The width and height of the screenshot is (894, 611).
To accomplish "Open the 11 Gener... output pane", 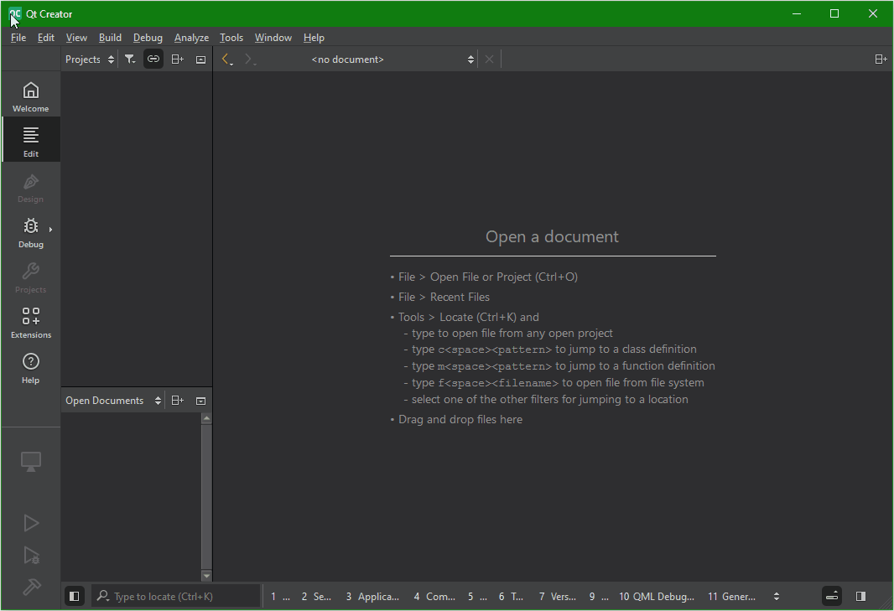I will coord(731,596).
